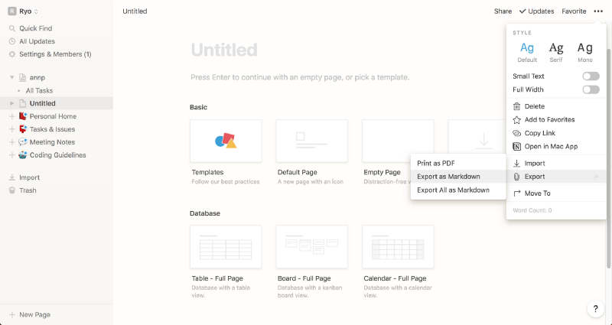Pick the Templates thumbnail card
The height and width of the screenshot is (325, 612).
coord(226,141)
